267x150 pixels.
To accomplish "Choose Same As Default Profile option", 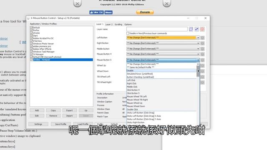I will [x=161, y=67].
